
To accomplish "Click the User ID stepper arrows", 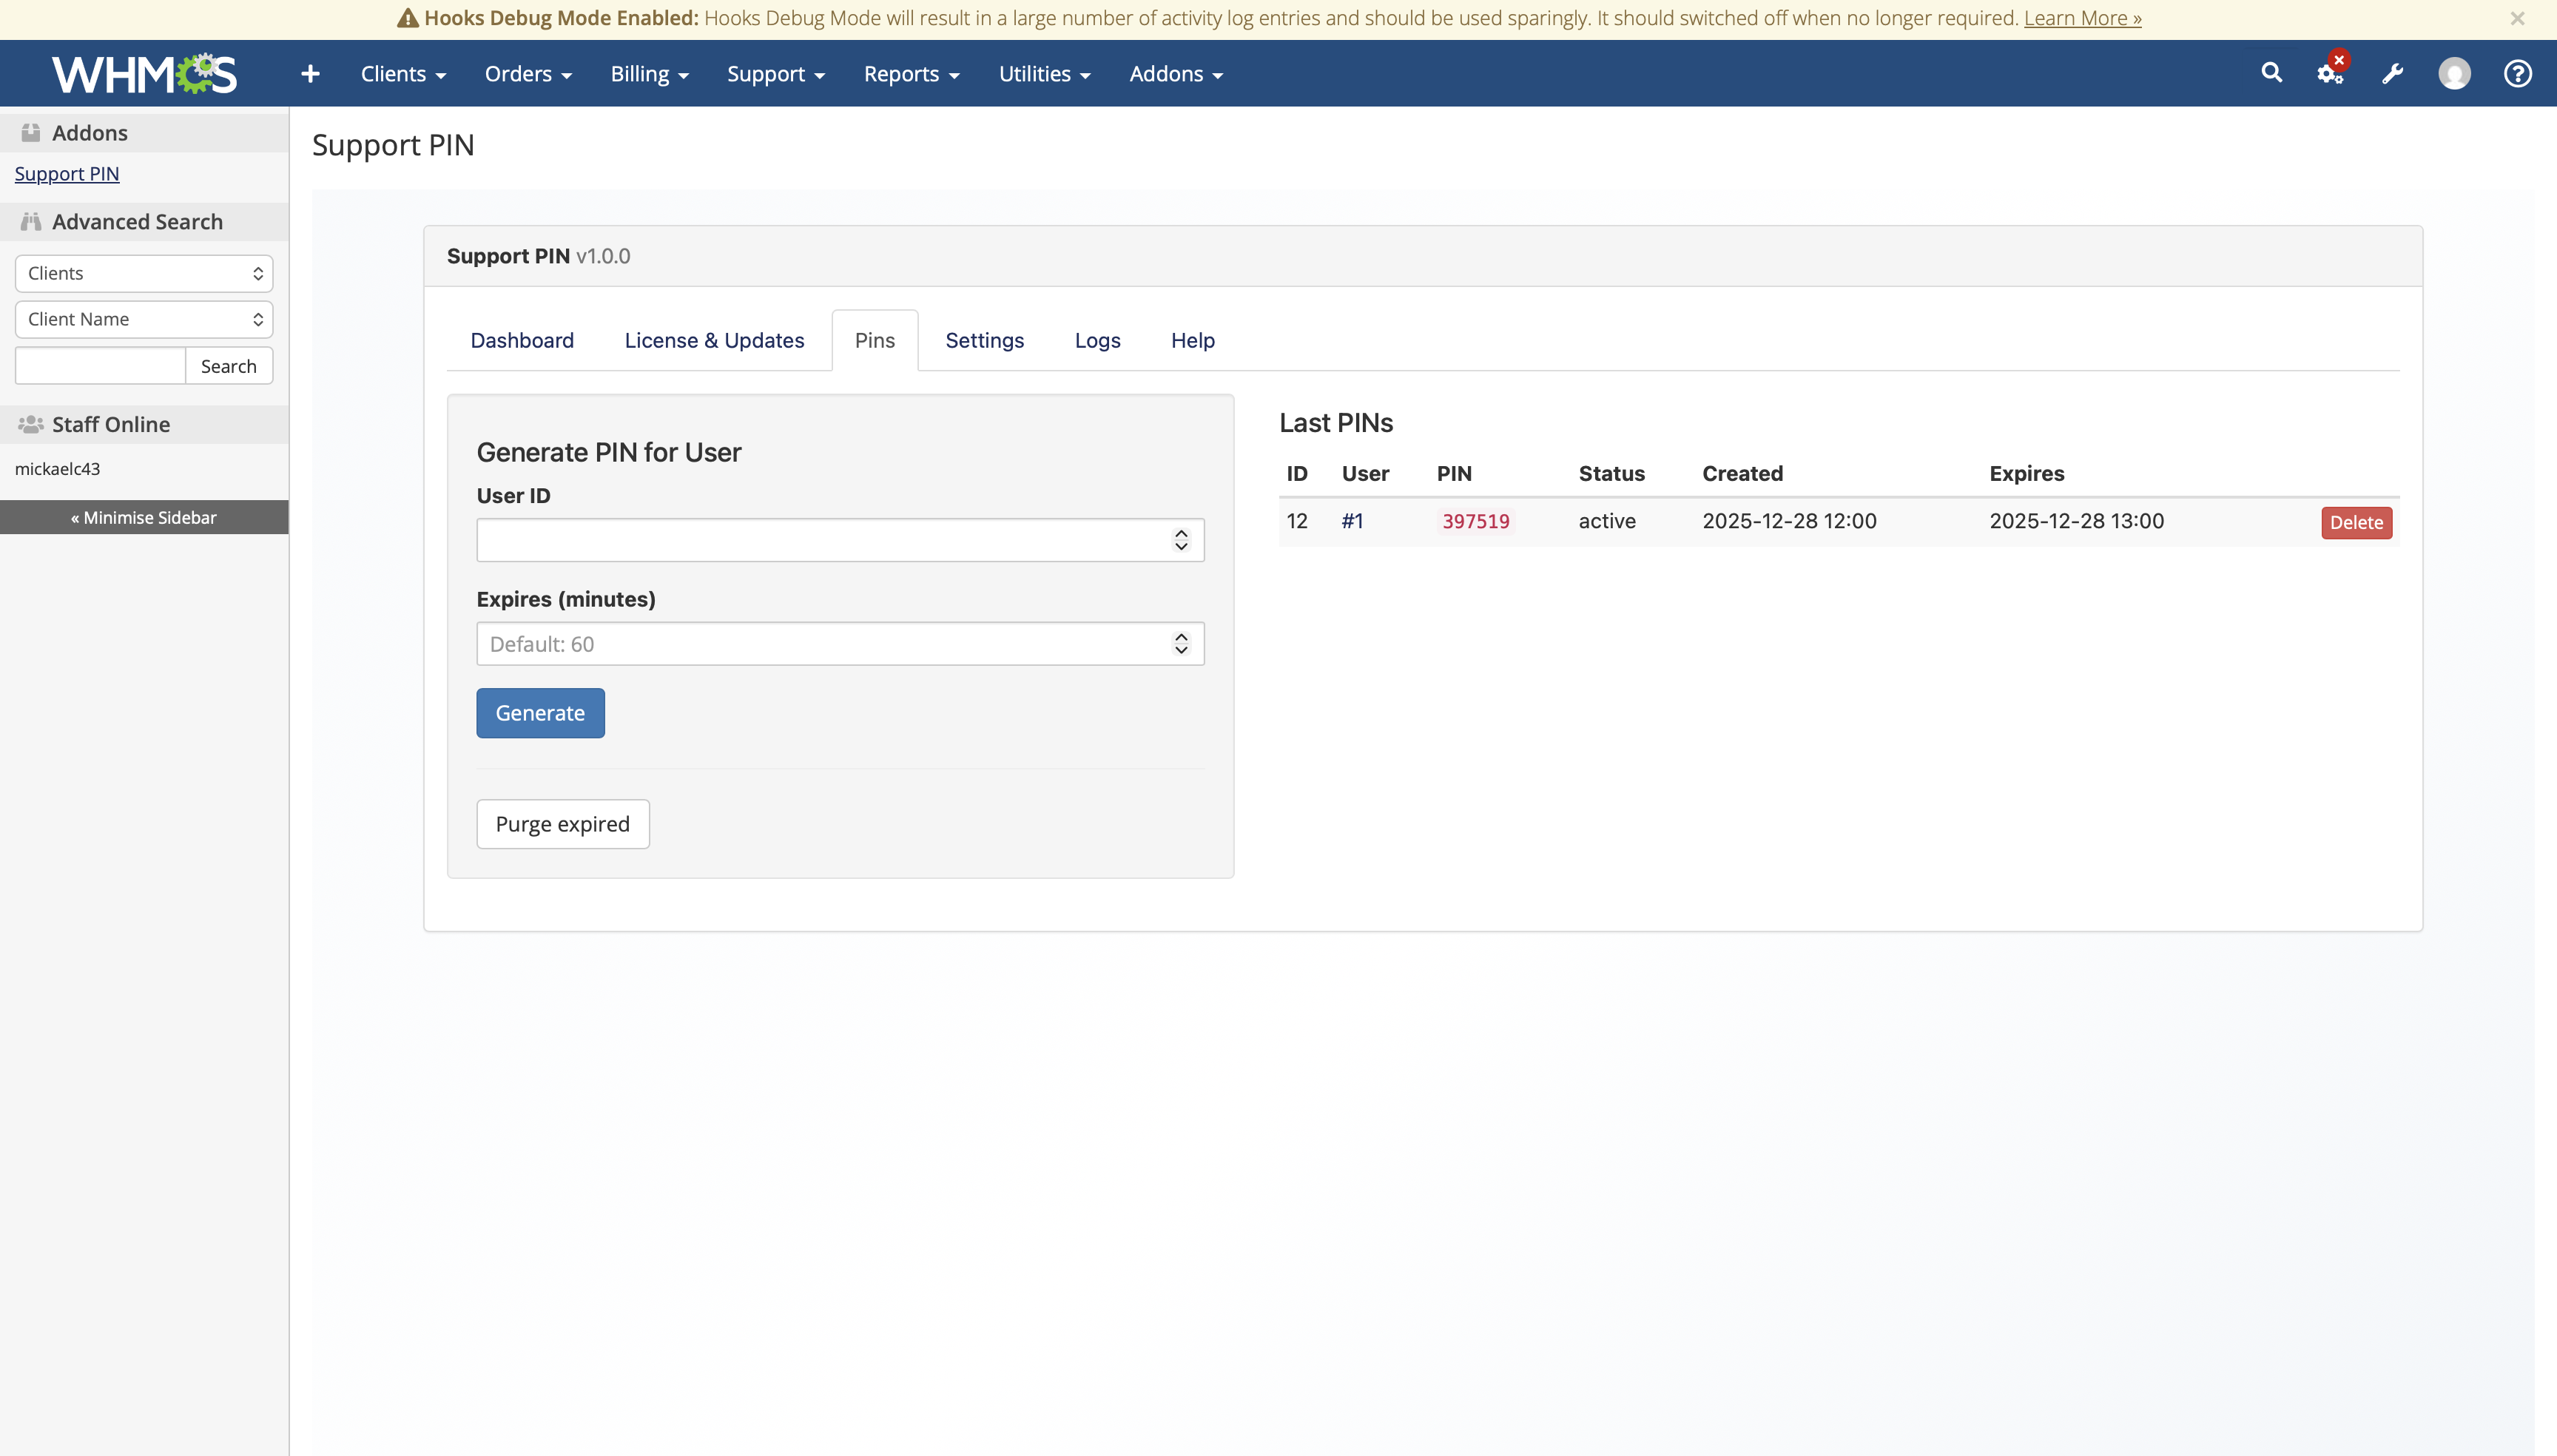I will pos(1181,540).
